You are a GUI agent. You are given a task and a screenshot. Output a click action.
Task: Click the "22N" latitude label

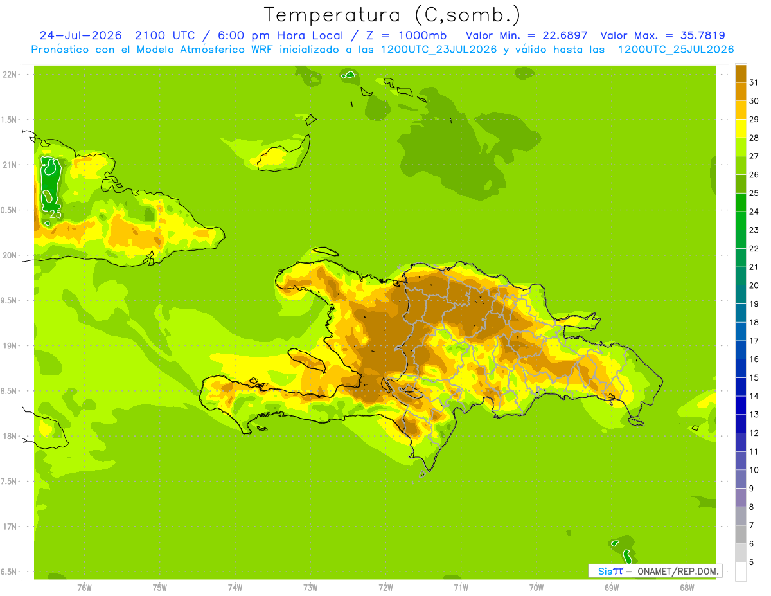[10, 75]
